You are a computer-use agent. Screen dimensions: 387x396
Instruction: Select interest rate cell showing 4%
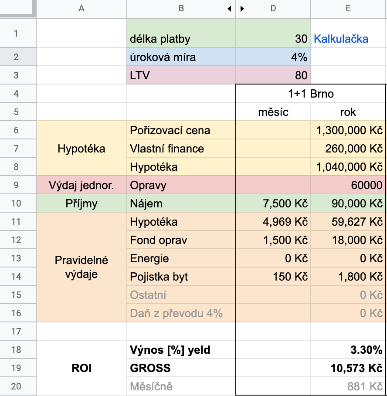click(x=273, y=57)
